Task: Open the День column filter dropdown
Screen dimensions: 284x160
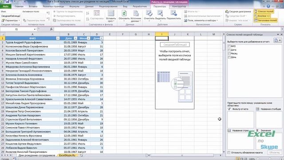Action: pos(102,38)
